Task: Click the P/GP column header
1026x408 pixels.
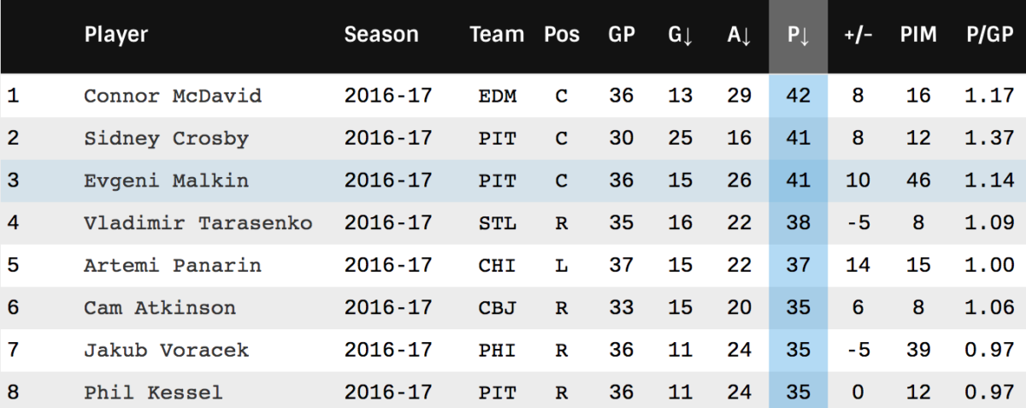Action: point(985,35)
